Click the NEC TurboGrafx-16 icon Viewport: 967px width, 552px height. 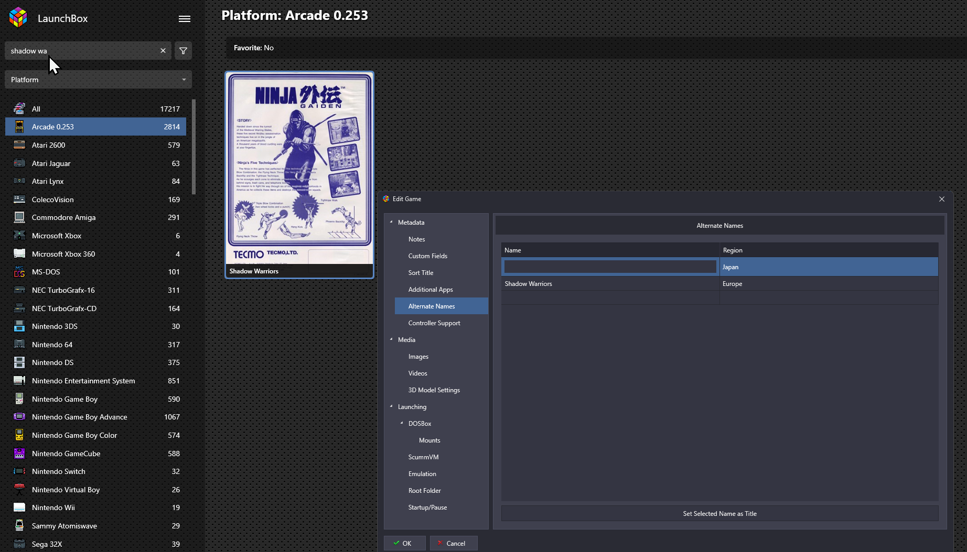(x=19, y=290)
